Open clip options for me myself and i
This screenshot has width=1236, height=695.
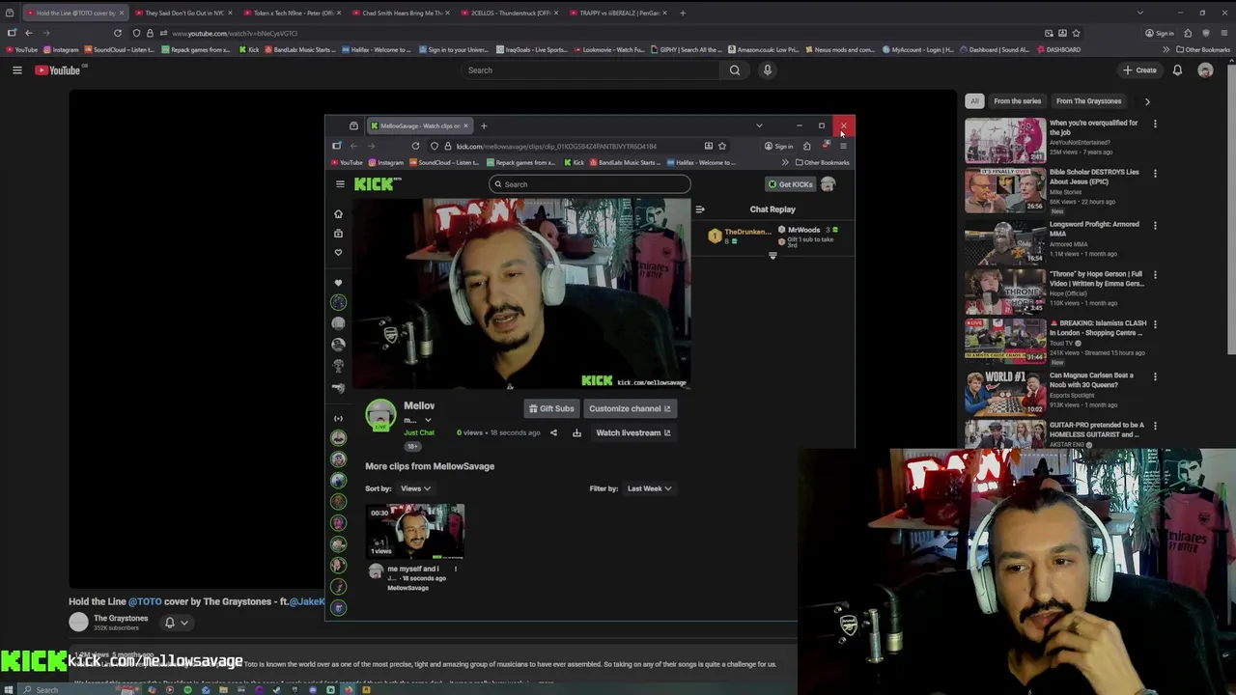456,570
